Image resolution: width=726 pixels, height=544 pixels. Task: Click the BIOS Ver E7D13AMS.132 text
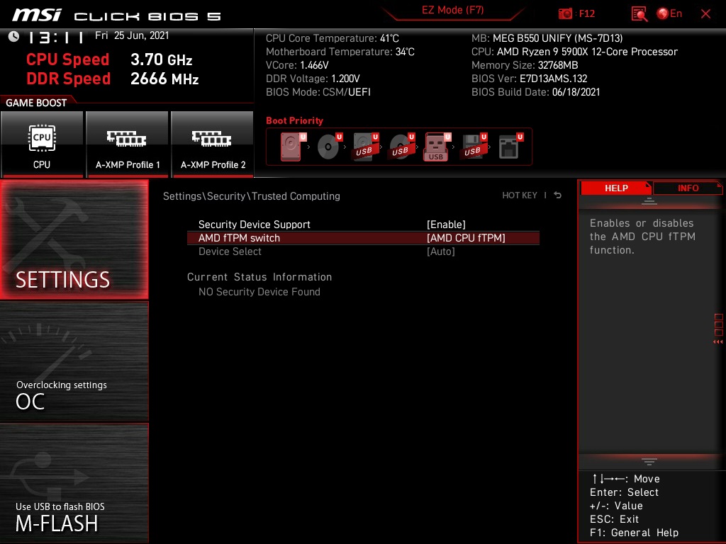(x=529, y=79)
